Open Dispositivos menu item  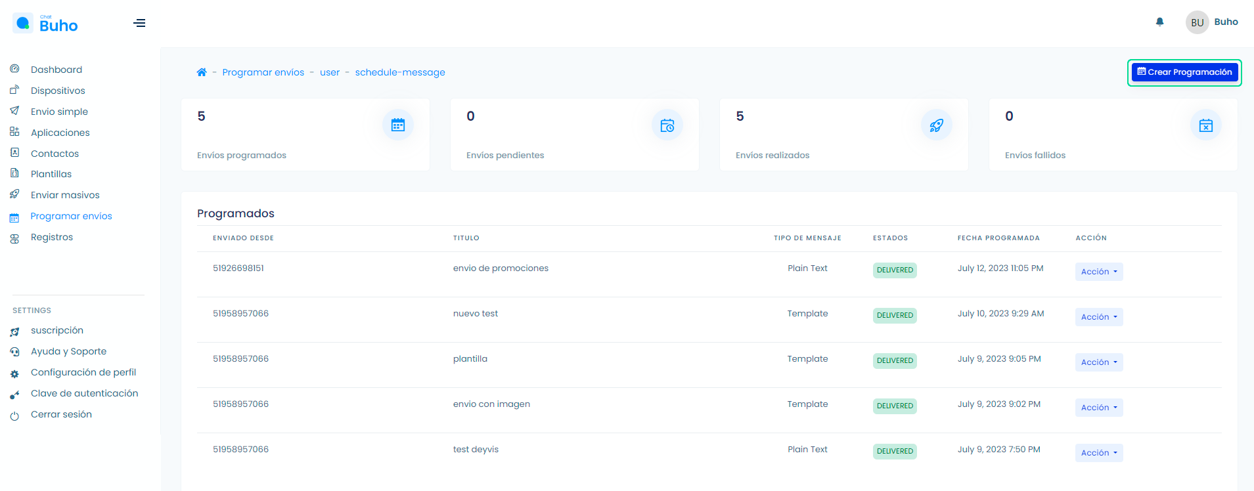point(58,91)
